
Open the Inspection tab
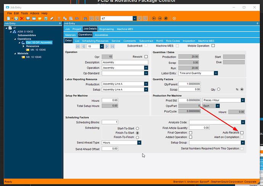189,41
